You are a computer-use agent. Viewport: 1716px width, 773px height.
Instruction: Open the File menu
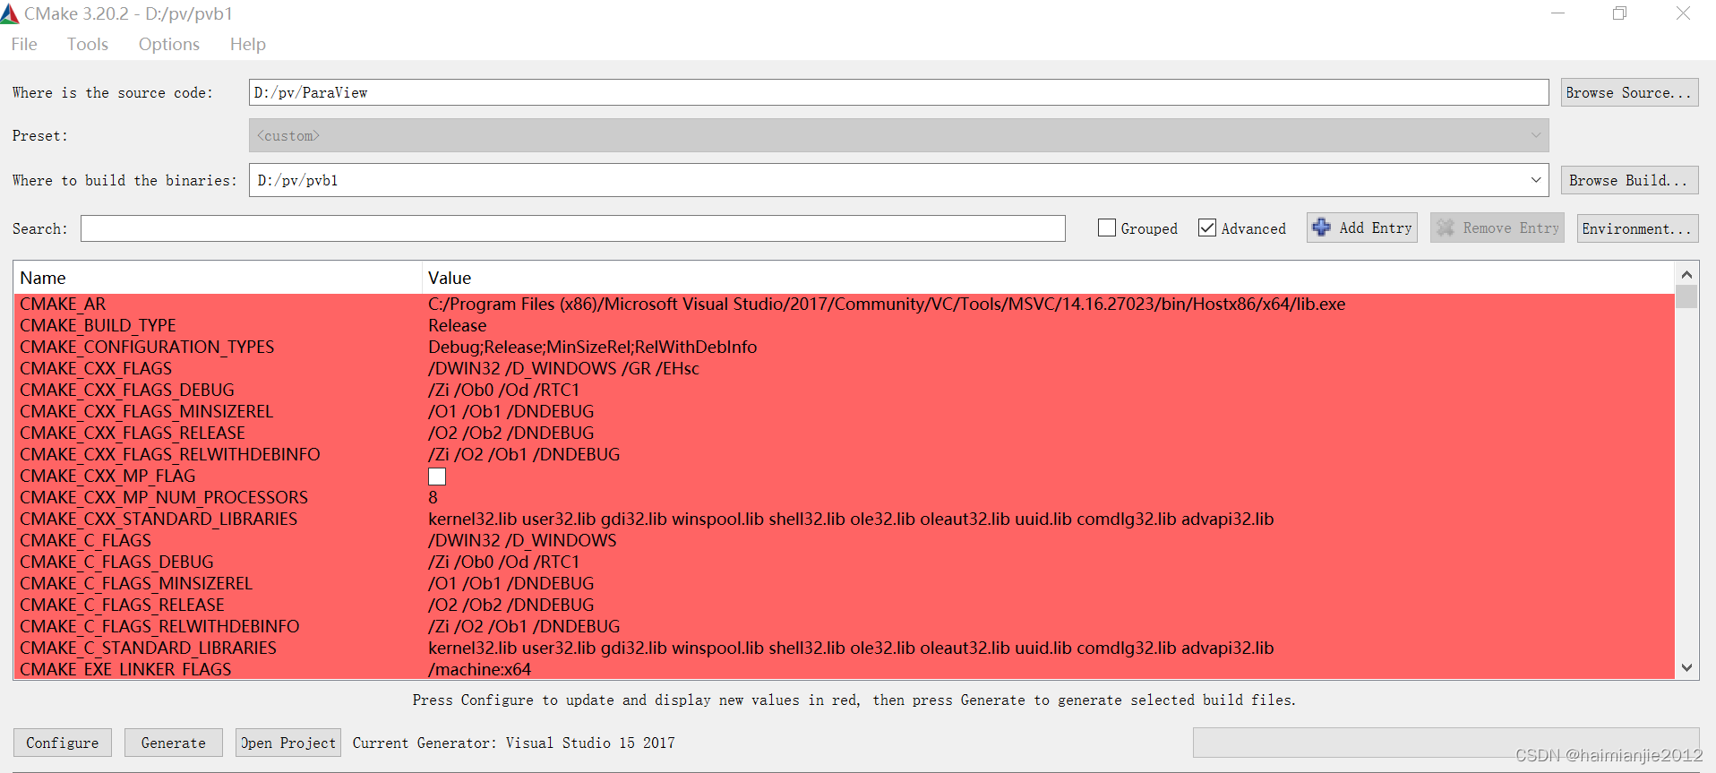[24, 44]
